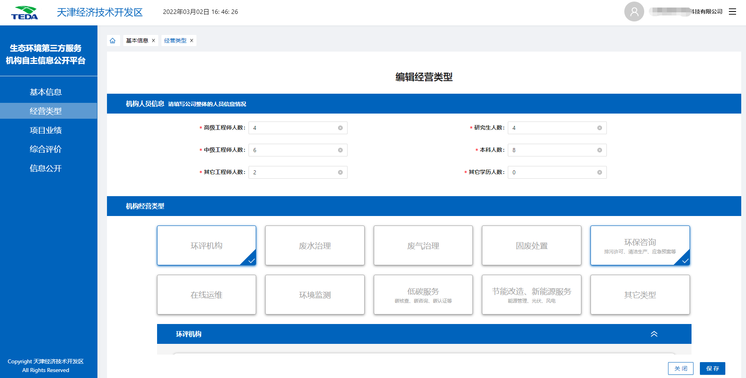Close the 经营类型 tab
The height and width of the screenshot is (378, 746).
click(192, 40)
